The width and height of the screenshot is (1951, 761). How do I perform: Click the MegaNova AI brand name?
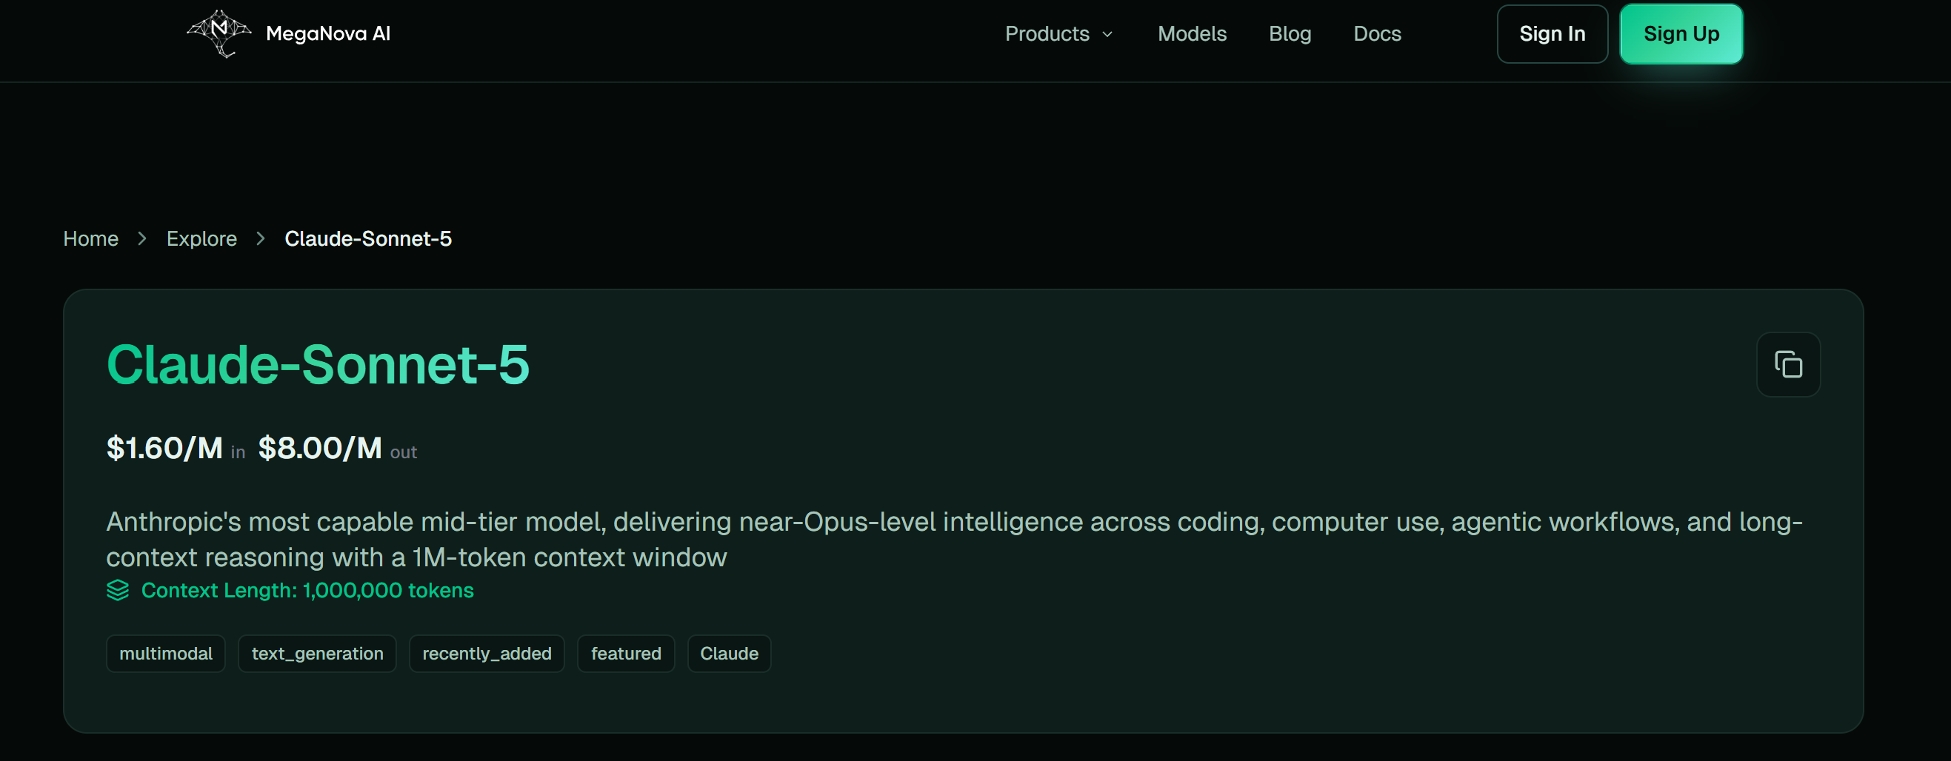[328, 33]
